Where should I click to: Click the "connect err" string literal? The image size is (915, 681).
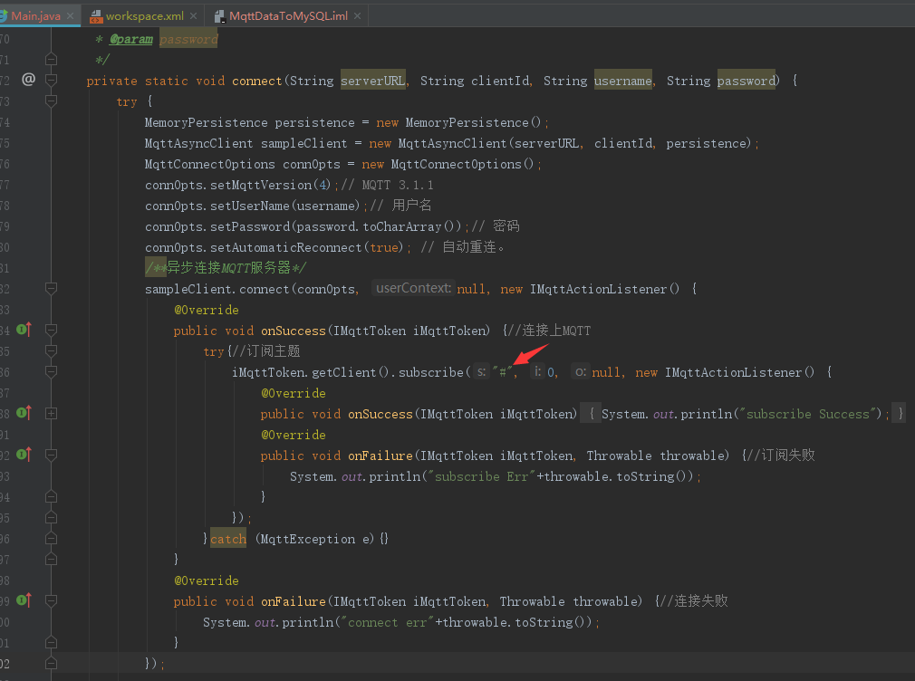(388, 622)
